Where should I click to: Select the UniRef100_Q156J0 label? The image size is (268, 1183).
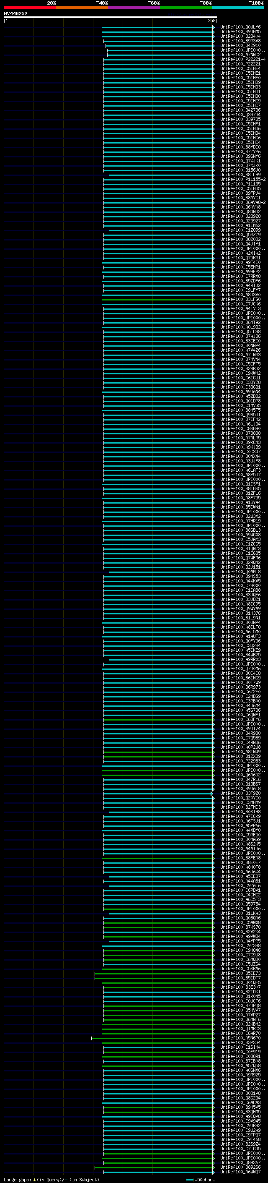click(x=240, y=170)
